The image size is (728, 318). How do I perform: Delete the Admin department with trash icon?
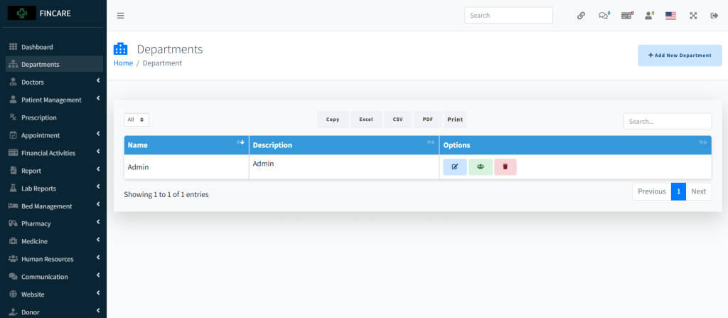pyautogui.click(x=505, y=167)
